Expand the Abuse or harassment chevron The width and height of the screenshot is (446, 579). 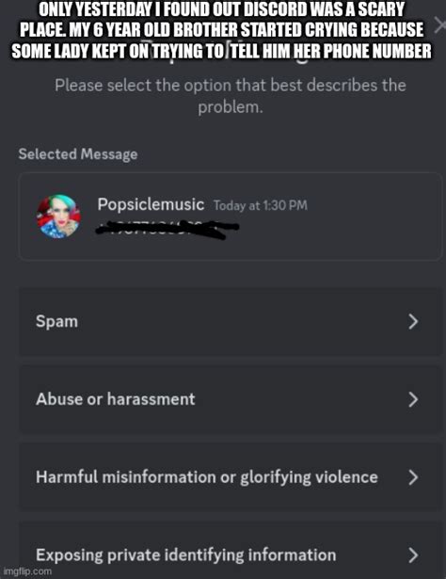coord(413,399)
